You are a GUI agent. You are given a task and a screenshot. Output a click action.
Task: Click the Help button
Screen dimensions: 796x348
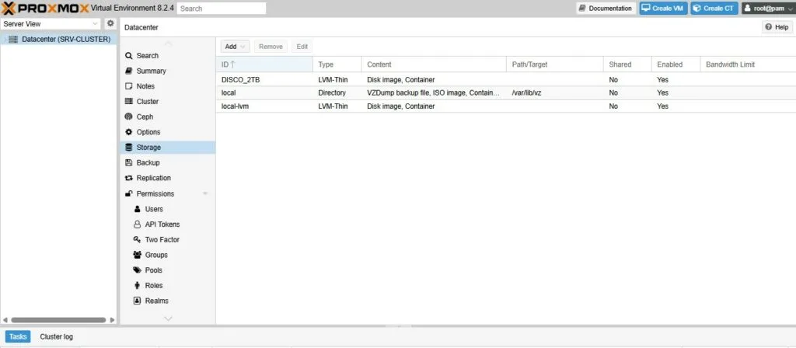pyautogui.click(x=777, y=27)
